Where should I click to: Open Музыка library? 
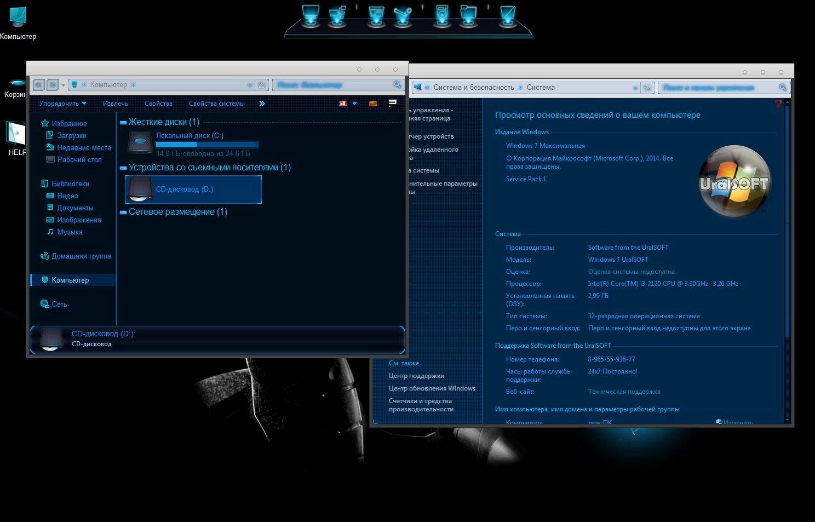coord(65,232)
